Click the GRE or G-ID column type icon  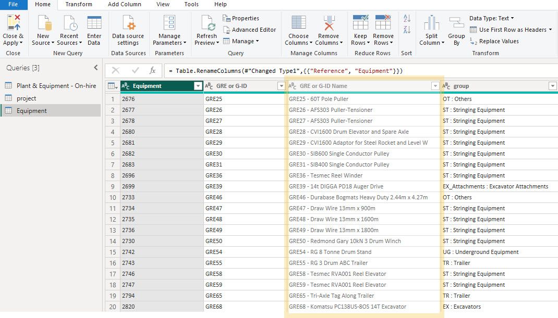pos(209,86)
